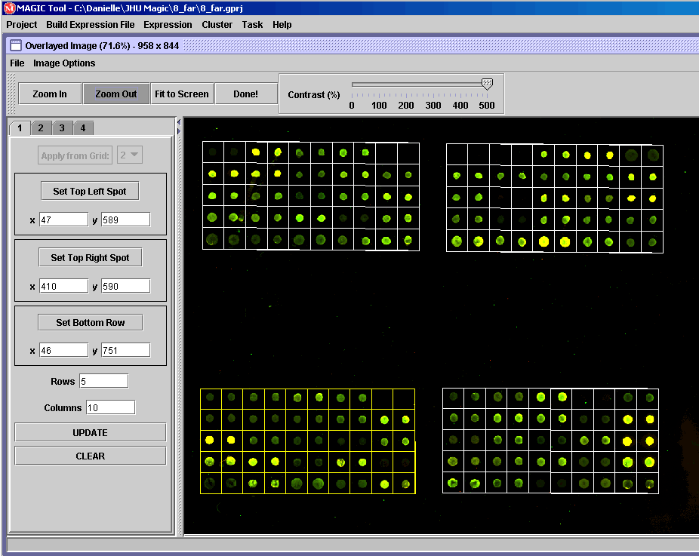The image size is (699, 556).
Task: Click the Fit to Screen button
Action: tap(181, 94)
